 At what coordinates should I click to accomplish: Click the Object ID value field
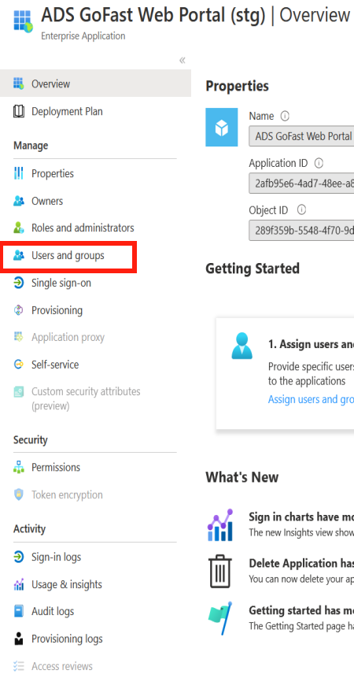pos(301,231)
